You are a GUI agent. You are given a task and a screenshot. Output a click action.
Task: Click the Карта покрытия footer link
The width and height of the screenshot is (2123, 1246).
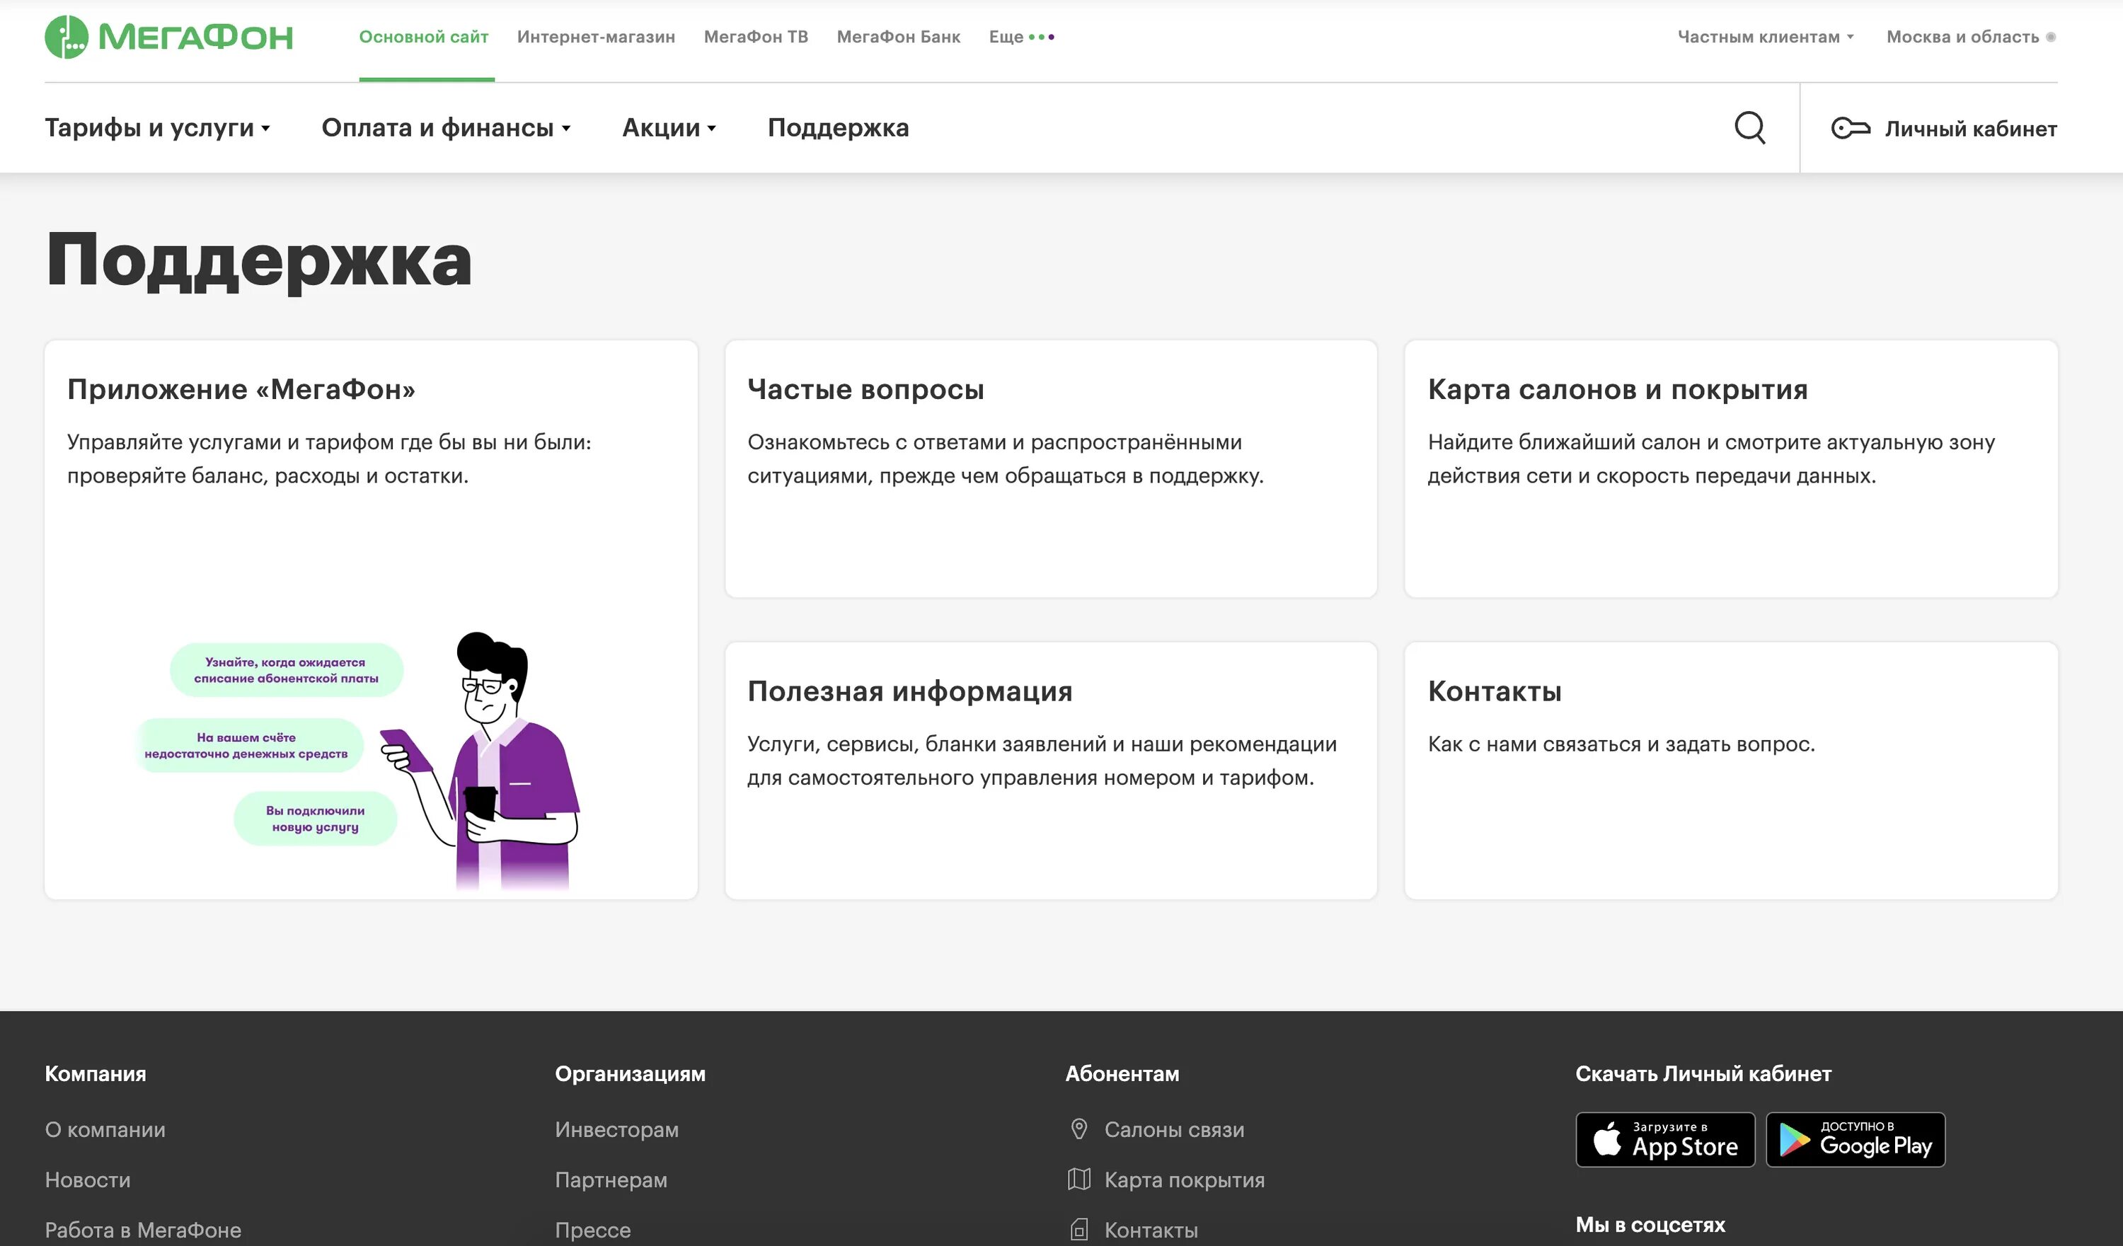click(x=1185, y=1179)
